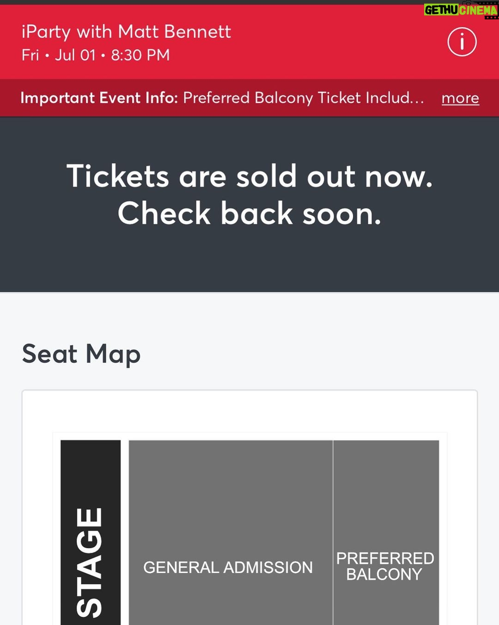Click the event info circle icon

coord(462,42)
